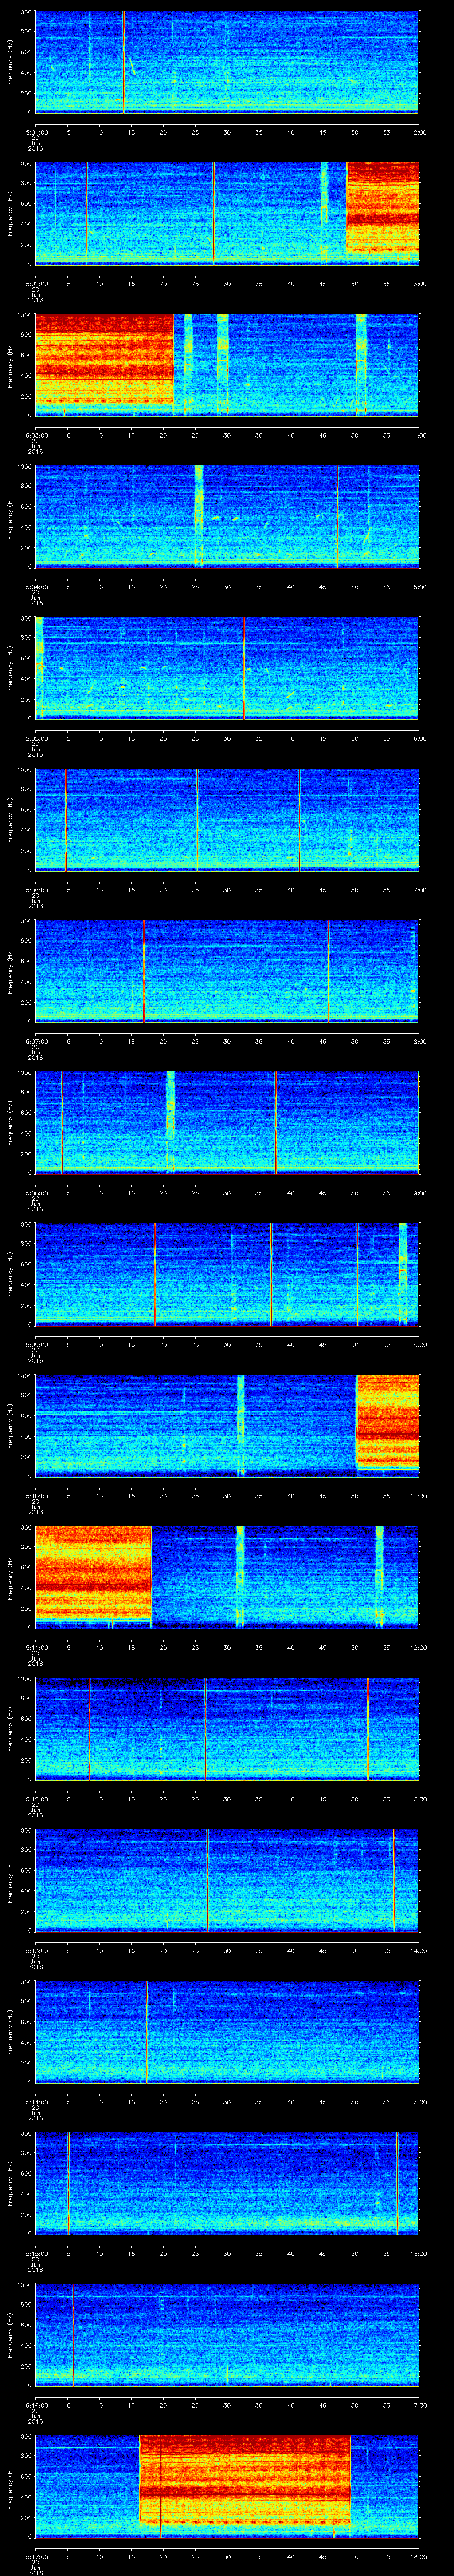Click the Frequency (Hz) axis label of the 5:17:00 panel

[x=11, y=2487]
